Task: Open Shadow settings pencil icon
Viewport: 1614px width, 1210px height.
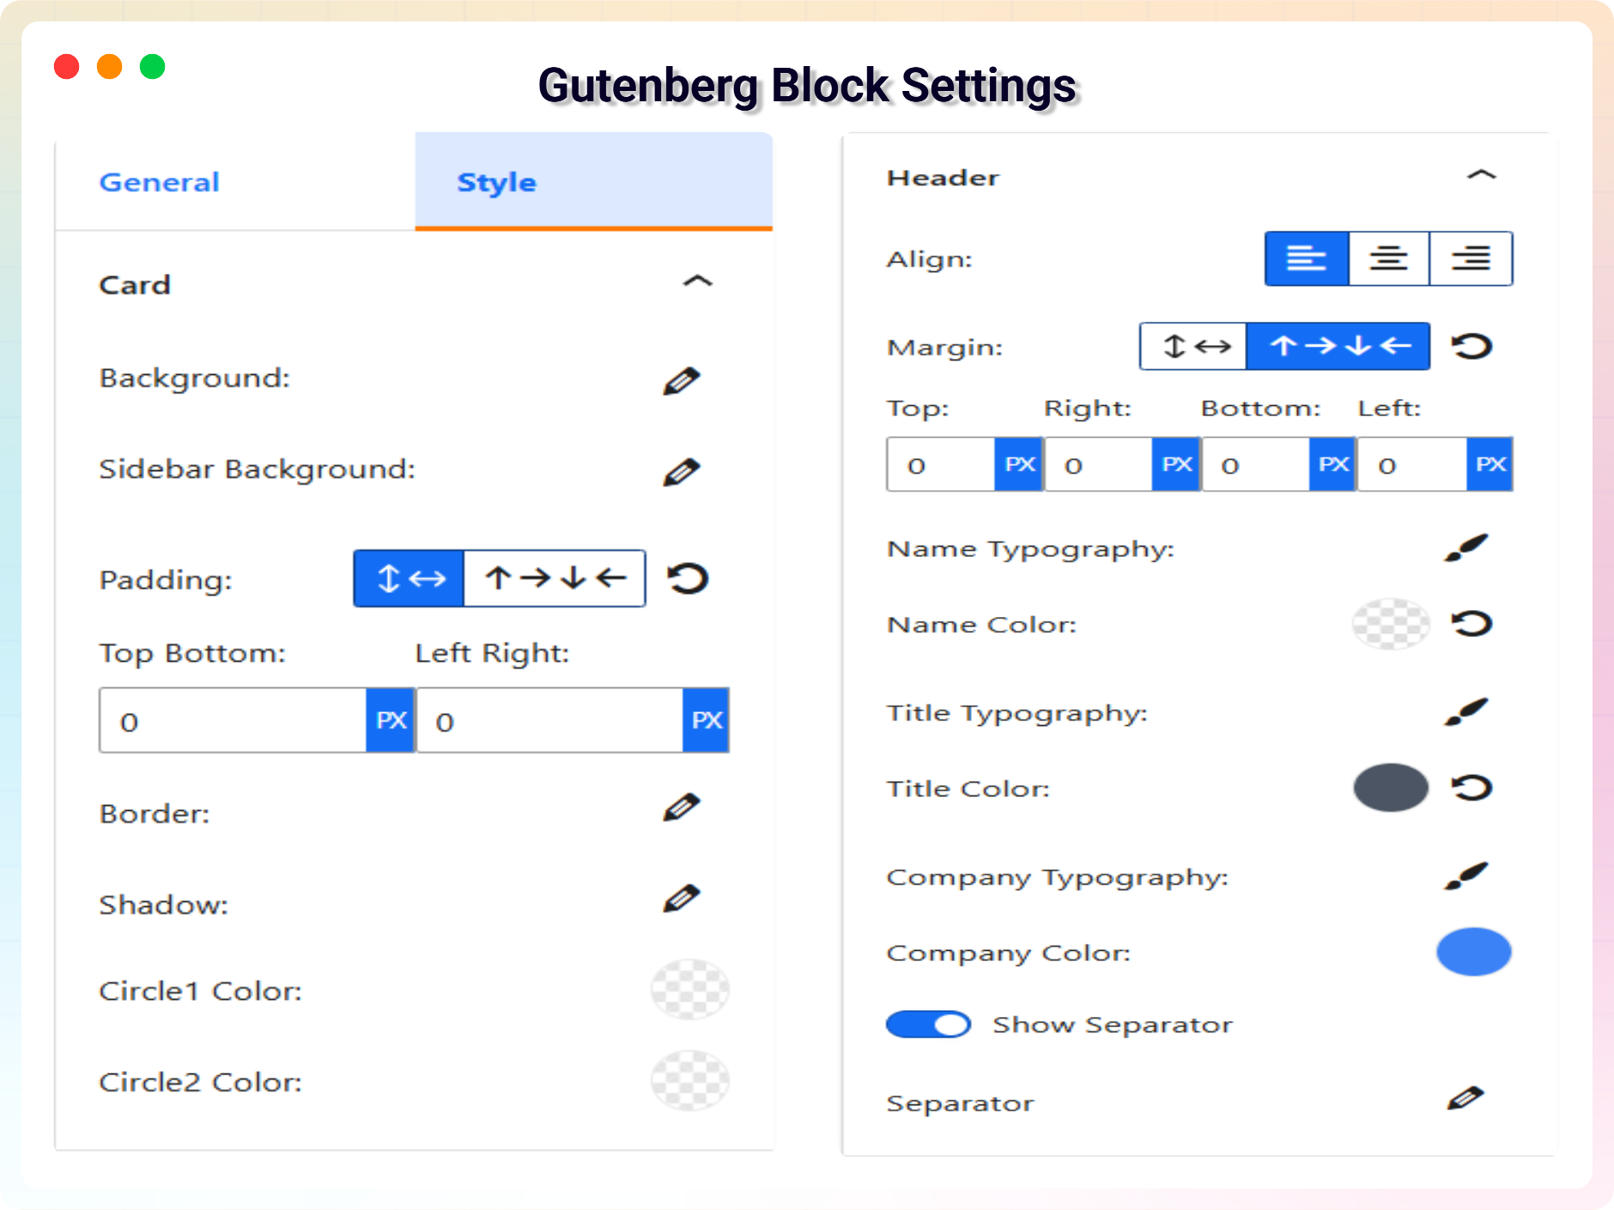Action: 682,898
